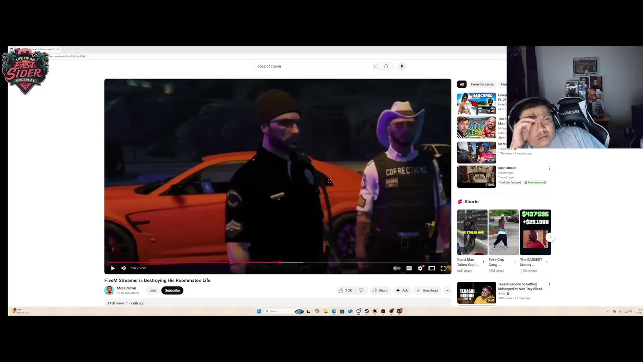Viewport: 643px width, 362px height.
Task: Toggle the autoplay switch in player
Action: [397, 268]
